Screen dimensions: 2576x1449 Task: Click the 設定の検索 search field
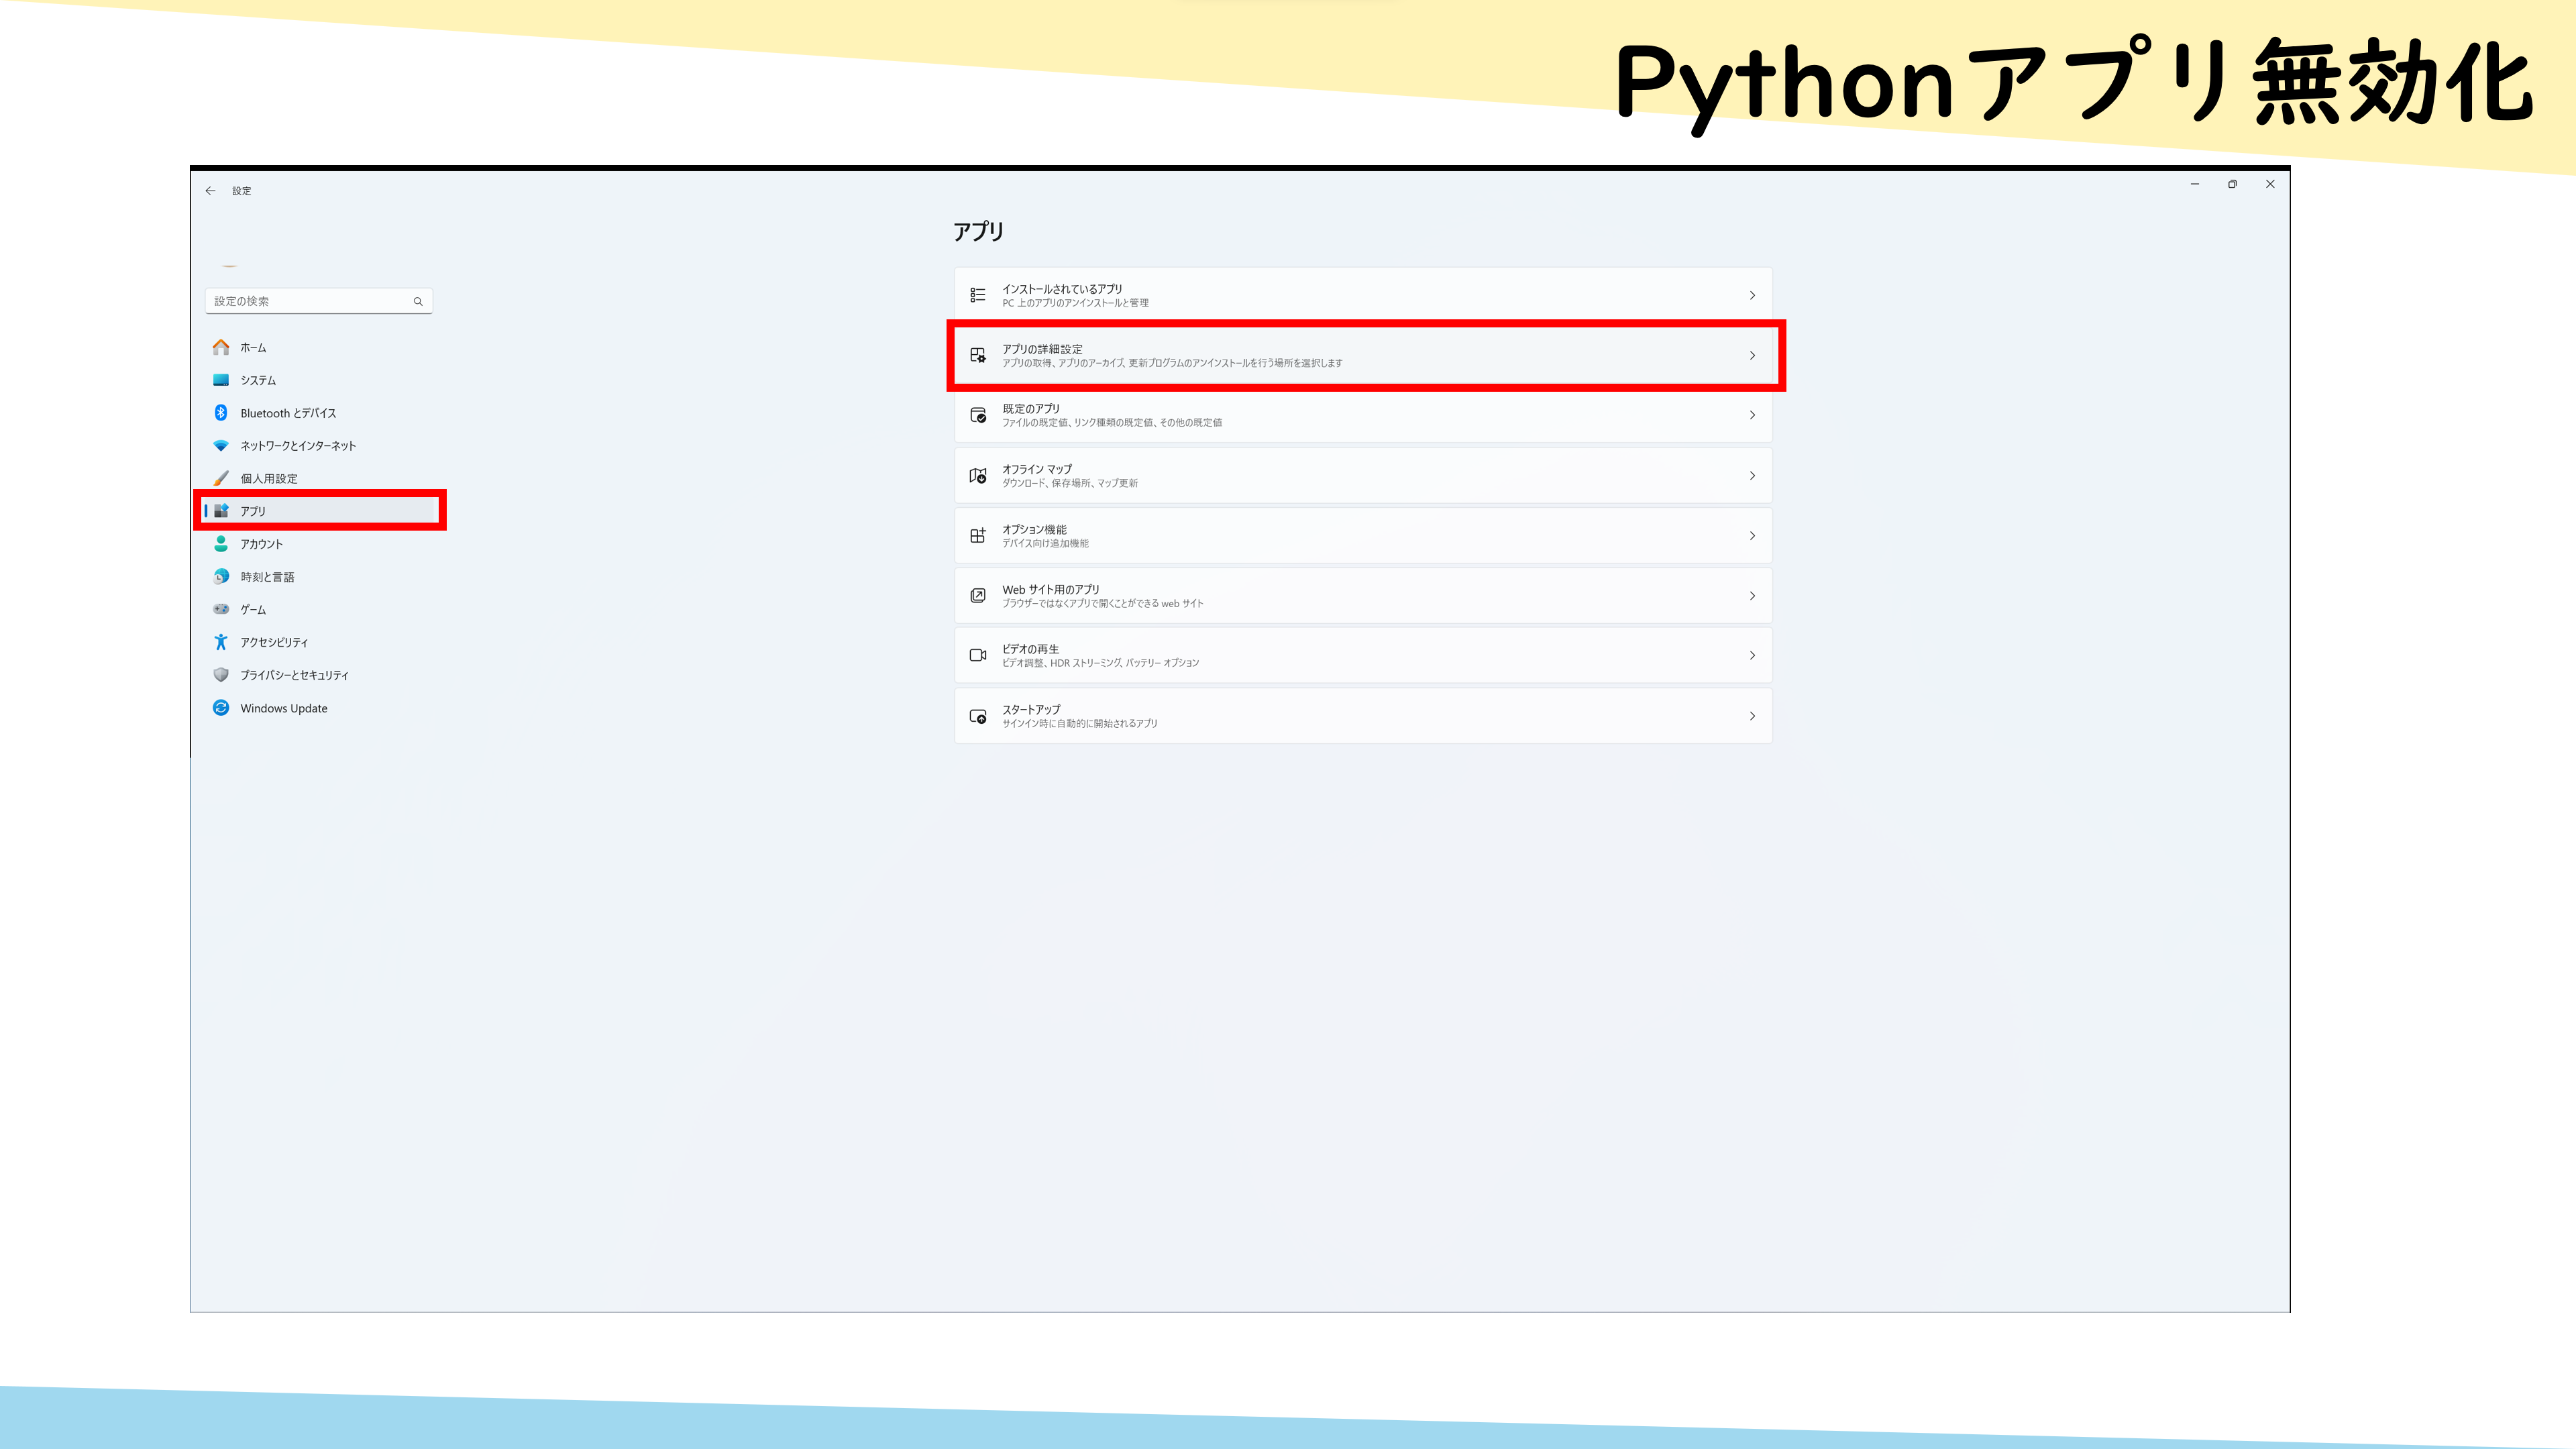pos(319,301)
